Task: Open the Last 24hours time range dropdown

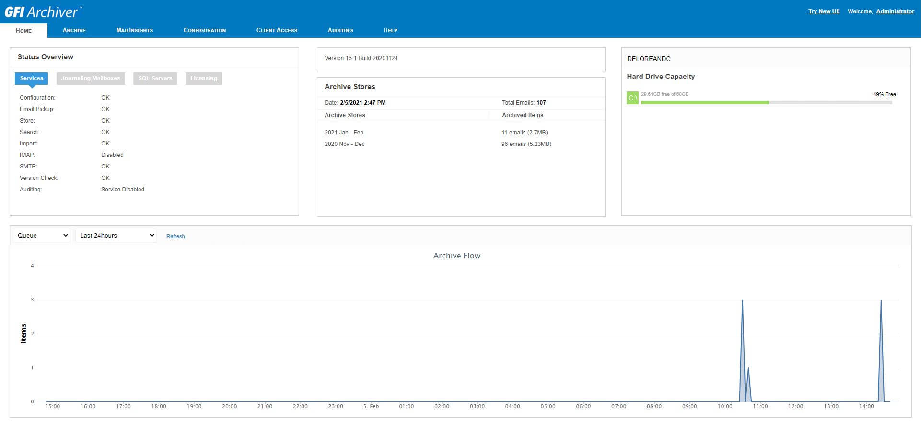Action: tap(117, 235)
